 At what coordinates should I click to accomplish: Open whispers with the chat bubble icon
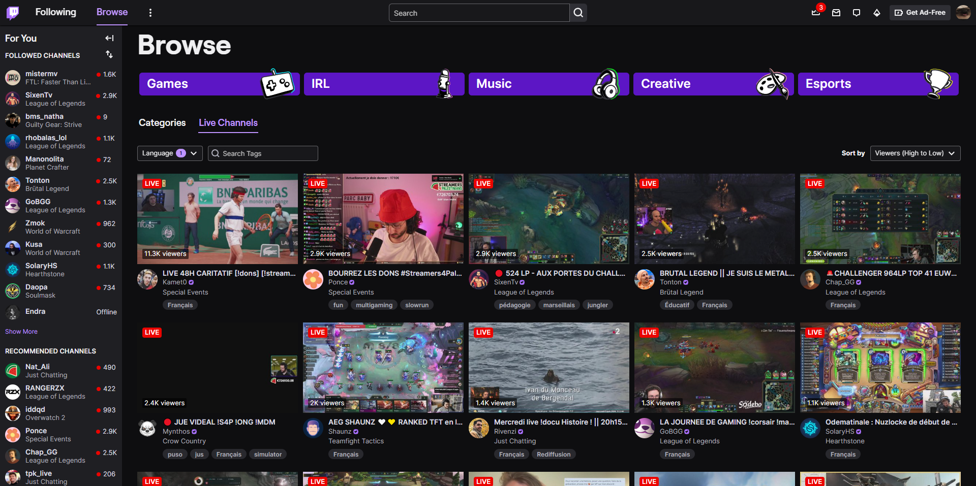click(856, 13)
